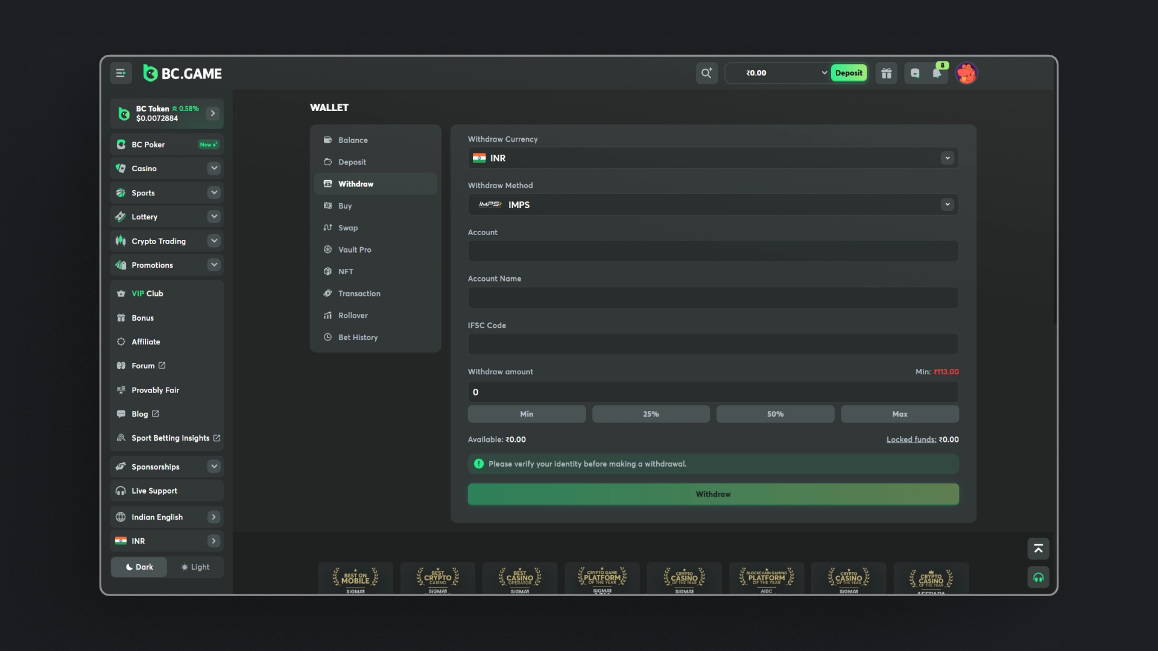The width and height of the screenshot is (1158, 651).
Task: Click the chat/messages icon
Action: (914, 73)
